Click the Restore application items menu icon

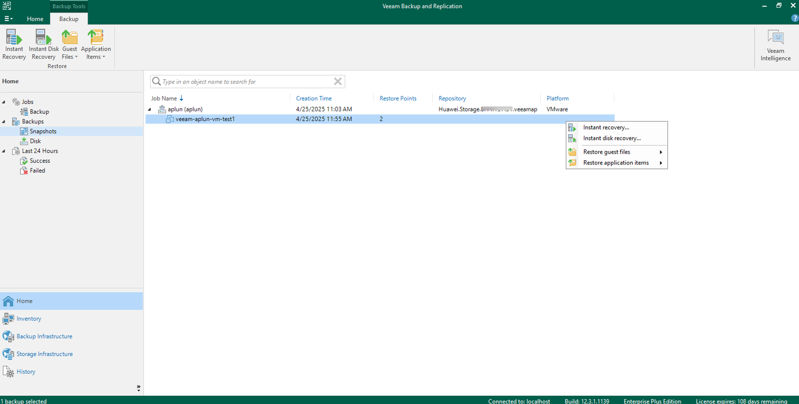point(572,163)
